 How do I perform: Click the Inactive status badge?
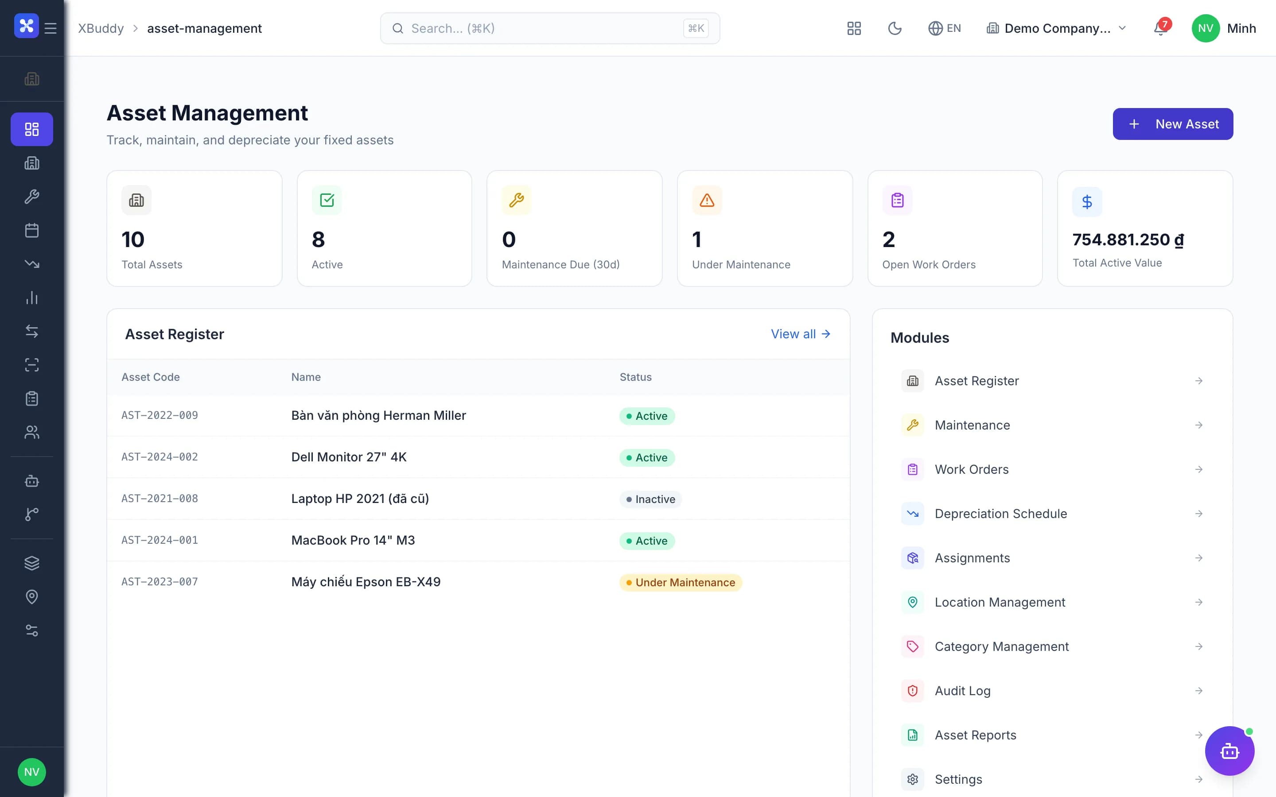pos(651,499)
